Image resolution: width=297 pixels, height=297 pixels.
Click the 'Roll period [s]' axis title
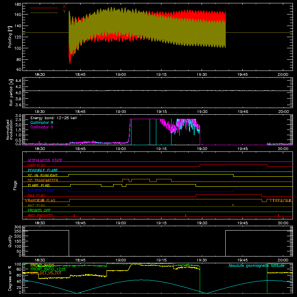pos(11,92)
